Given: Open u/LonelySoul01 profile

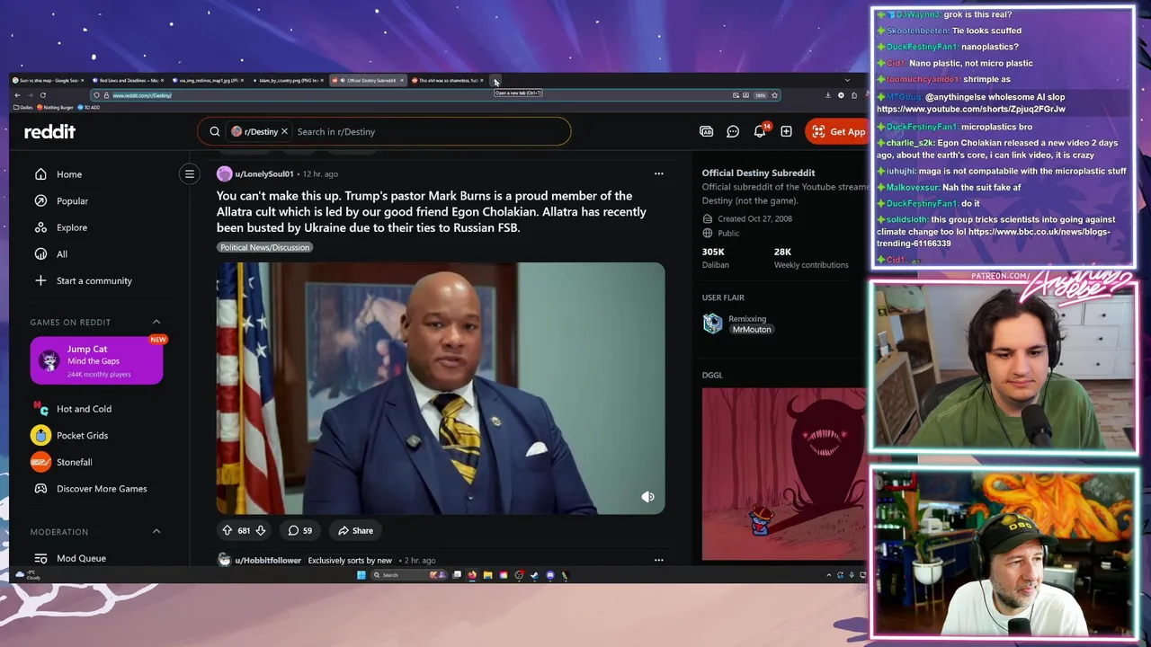Looking at the screenshot, I should 263,173.
